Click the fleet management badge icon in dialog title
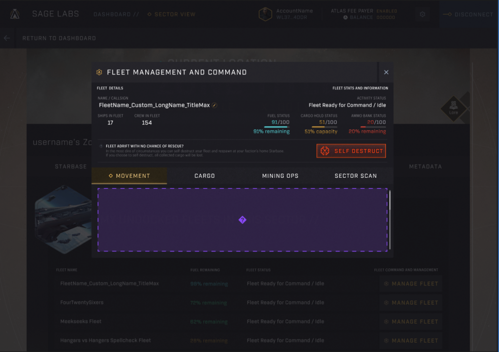 pyautogui.click(x=99, y=72)
